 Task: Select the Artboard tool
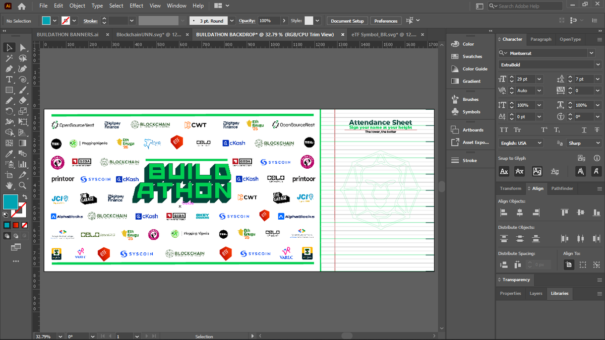coord(9,175)
